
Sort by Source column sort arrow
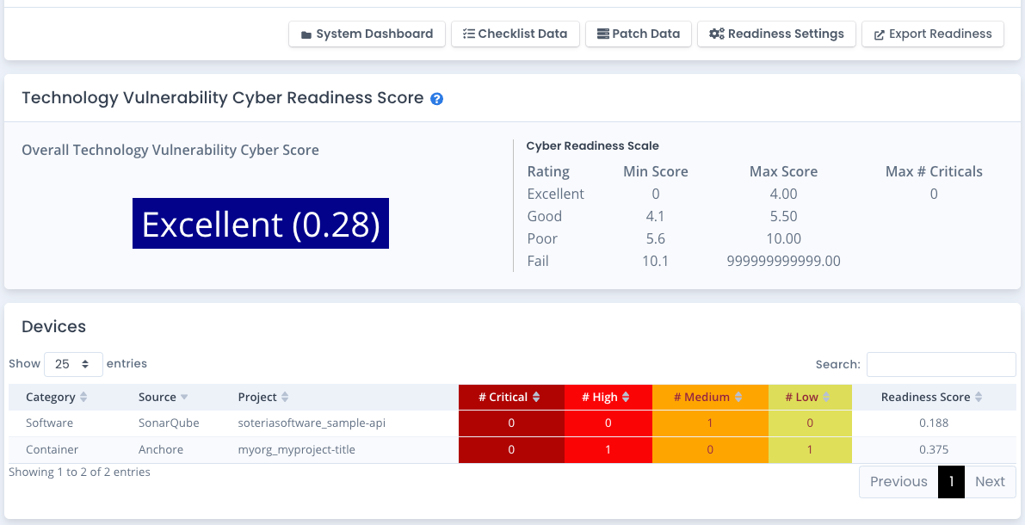(184, 397)
